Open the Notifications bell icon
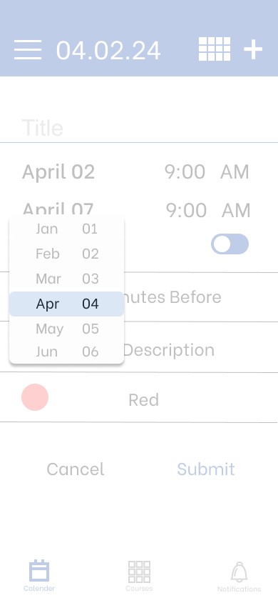Screen dimensions: 278x603 (x=240, y=572)
